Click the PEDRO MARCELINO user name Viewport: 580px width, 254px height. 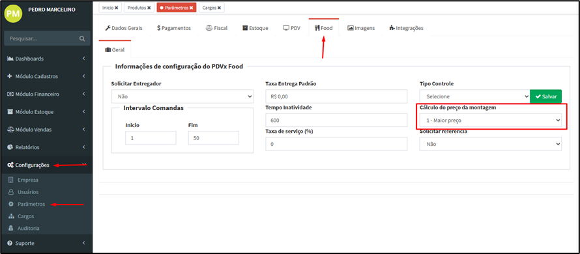coord(51,10)
